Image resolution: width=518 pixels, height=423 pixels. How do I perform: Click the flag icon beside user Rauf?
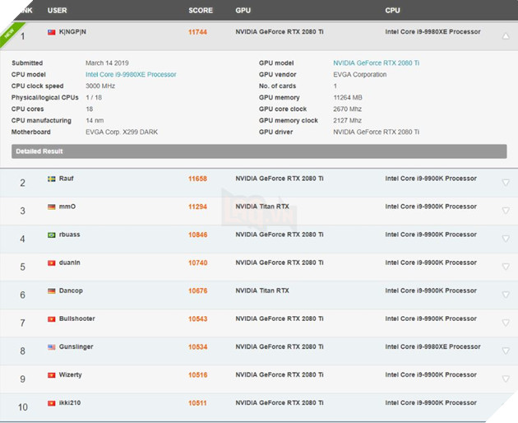tap(52, 179)
